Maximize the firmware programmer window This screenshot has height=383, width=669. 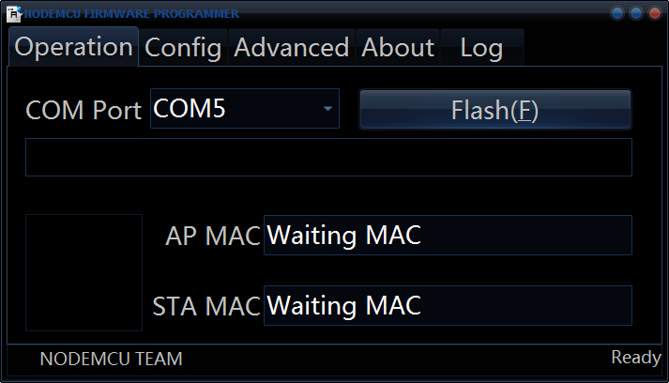(x=636, y=13)
